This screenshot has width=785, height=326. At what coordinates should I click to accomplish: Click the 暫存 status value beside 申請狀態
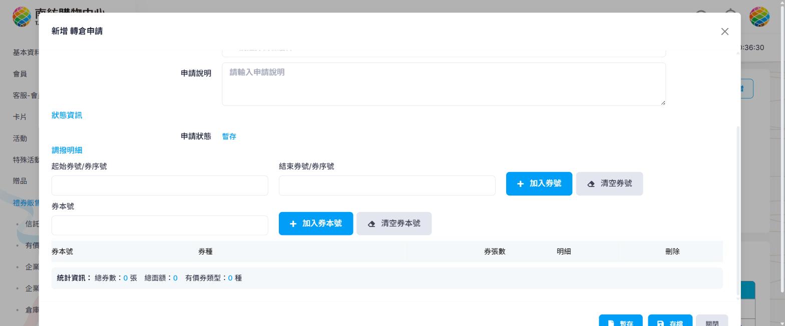pos(229,136)
